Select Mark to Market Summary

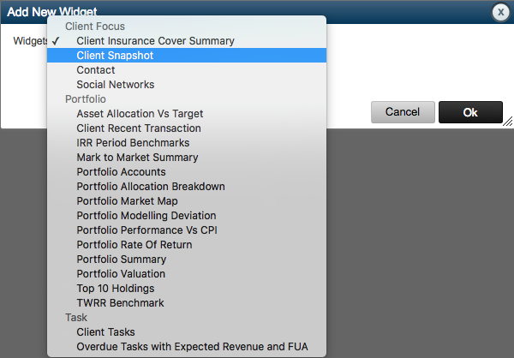tap(137, 158)
